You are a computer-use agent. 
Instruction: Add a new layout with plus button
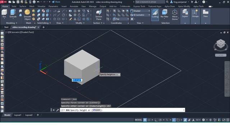coord(38,115)
